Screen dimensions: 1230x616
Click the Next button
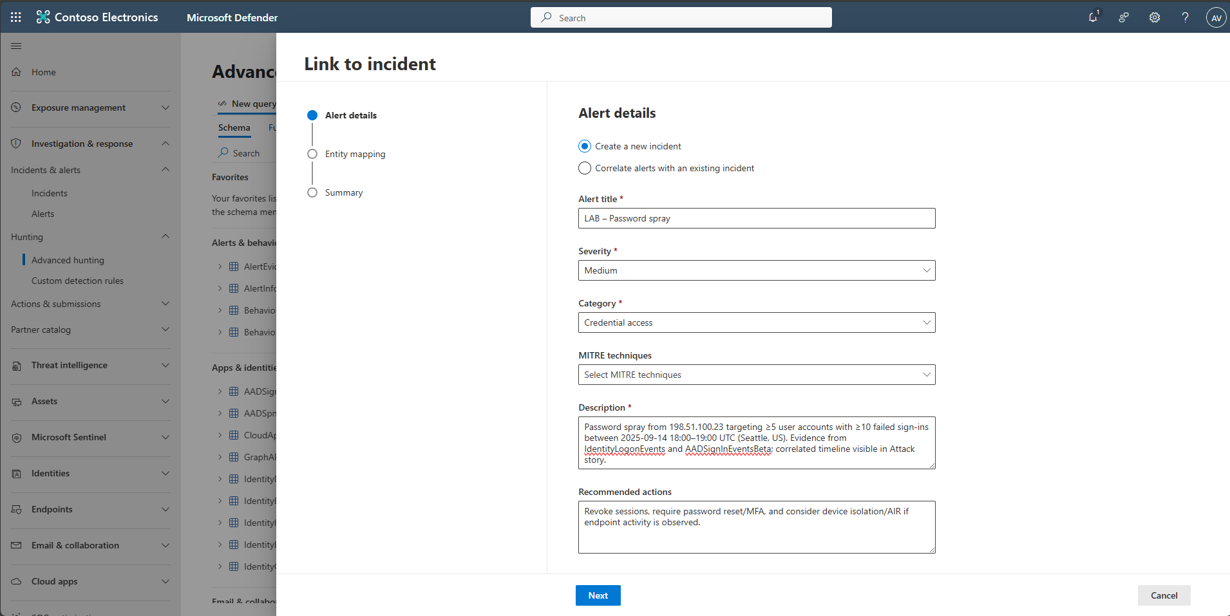[x=598, y=595]
